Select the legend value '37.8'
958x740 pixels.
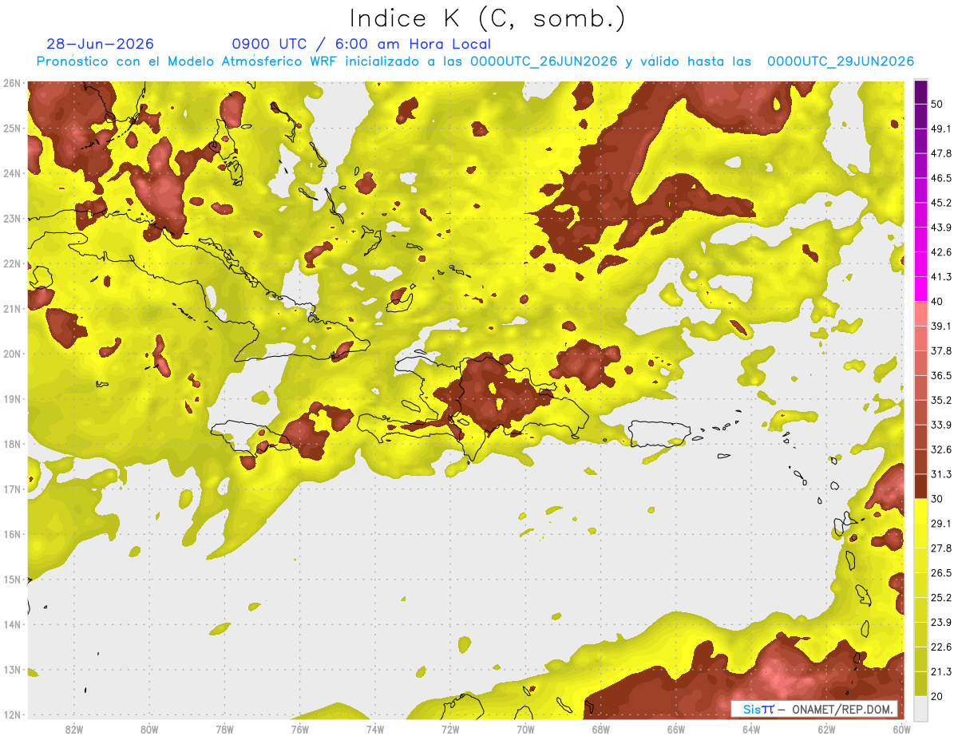point(941,350)
